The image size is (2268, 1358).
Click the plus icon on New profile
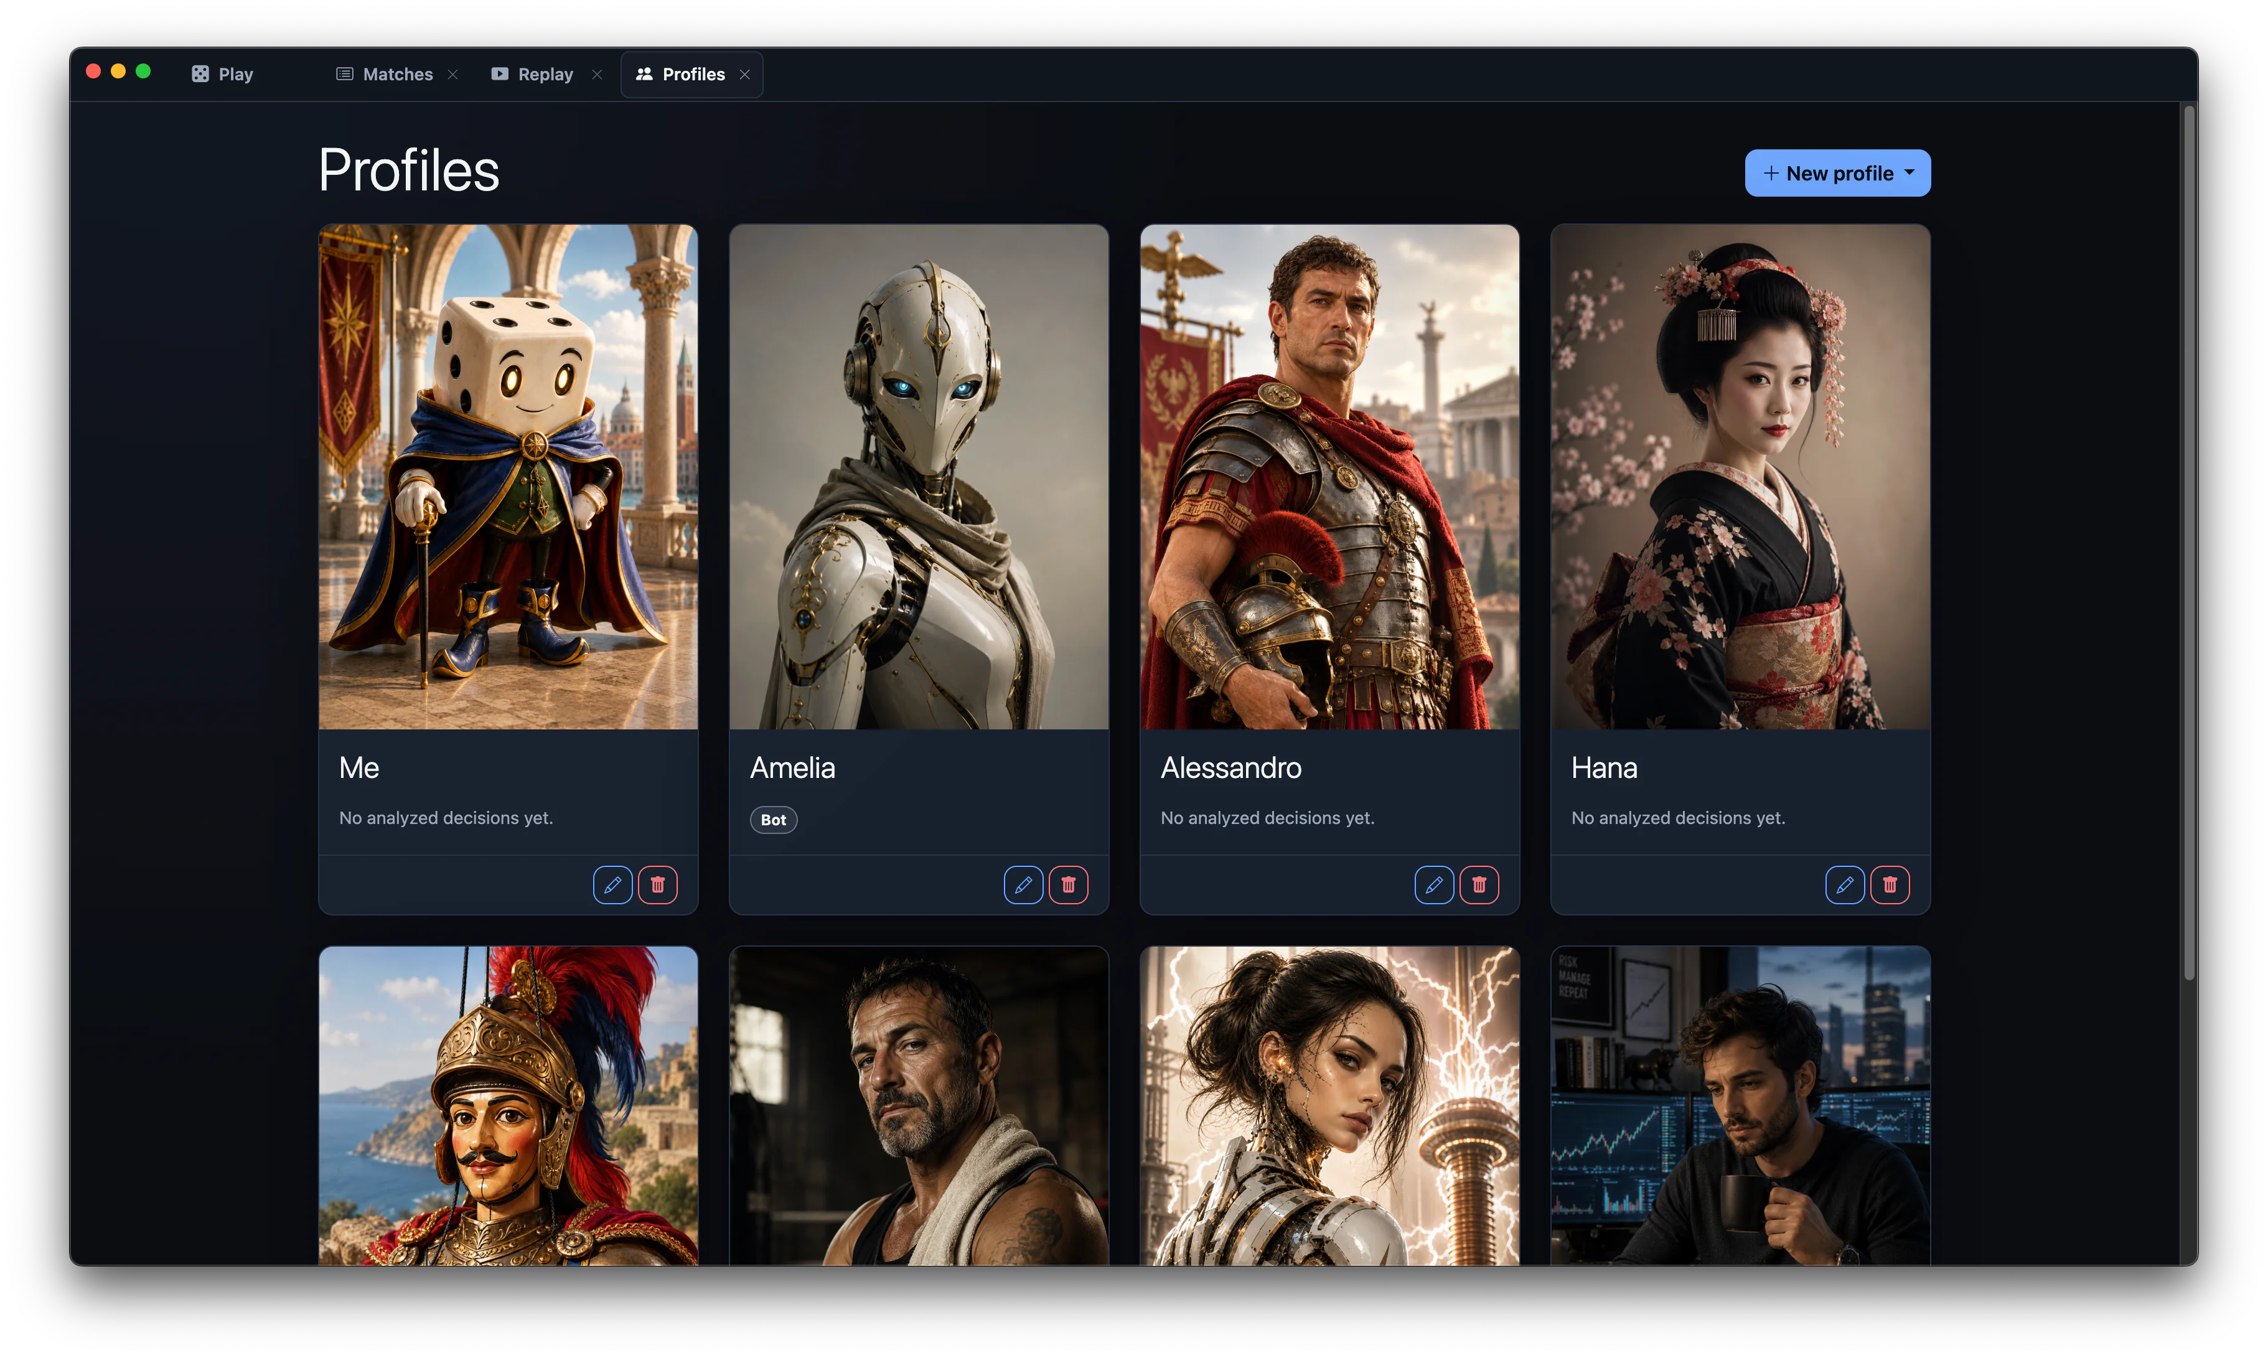coord(1771,173)
